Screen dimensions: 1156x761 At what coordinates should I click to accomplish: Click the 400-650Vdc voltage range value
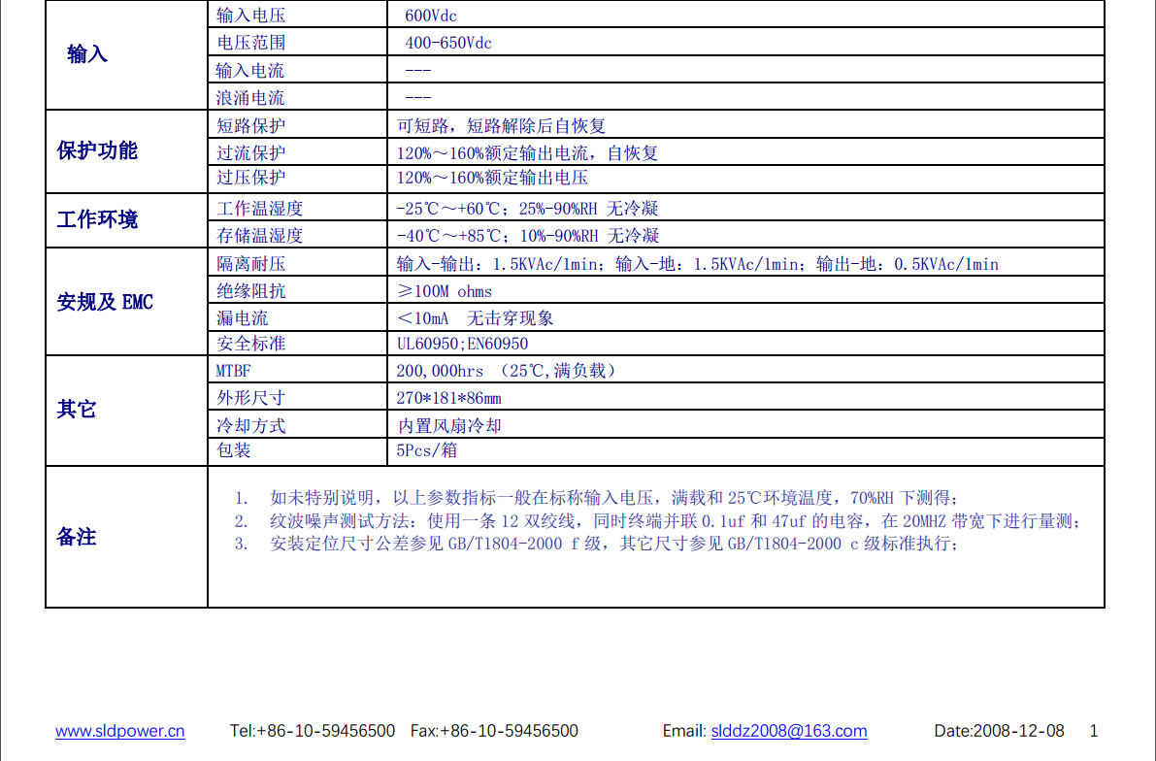pos(448,43)
